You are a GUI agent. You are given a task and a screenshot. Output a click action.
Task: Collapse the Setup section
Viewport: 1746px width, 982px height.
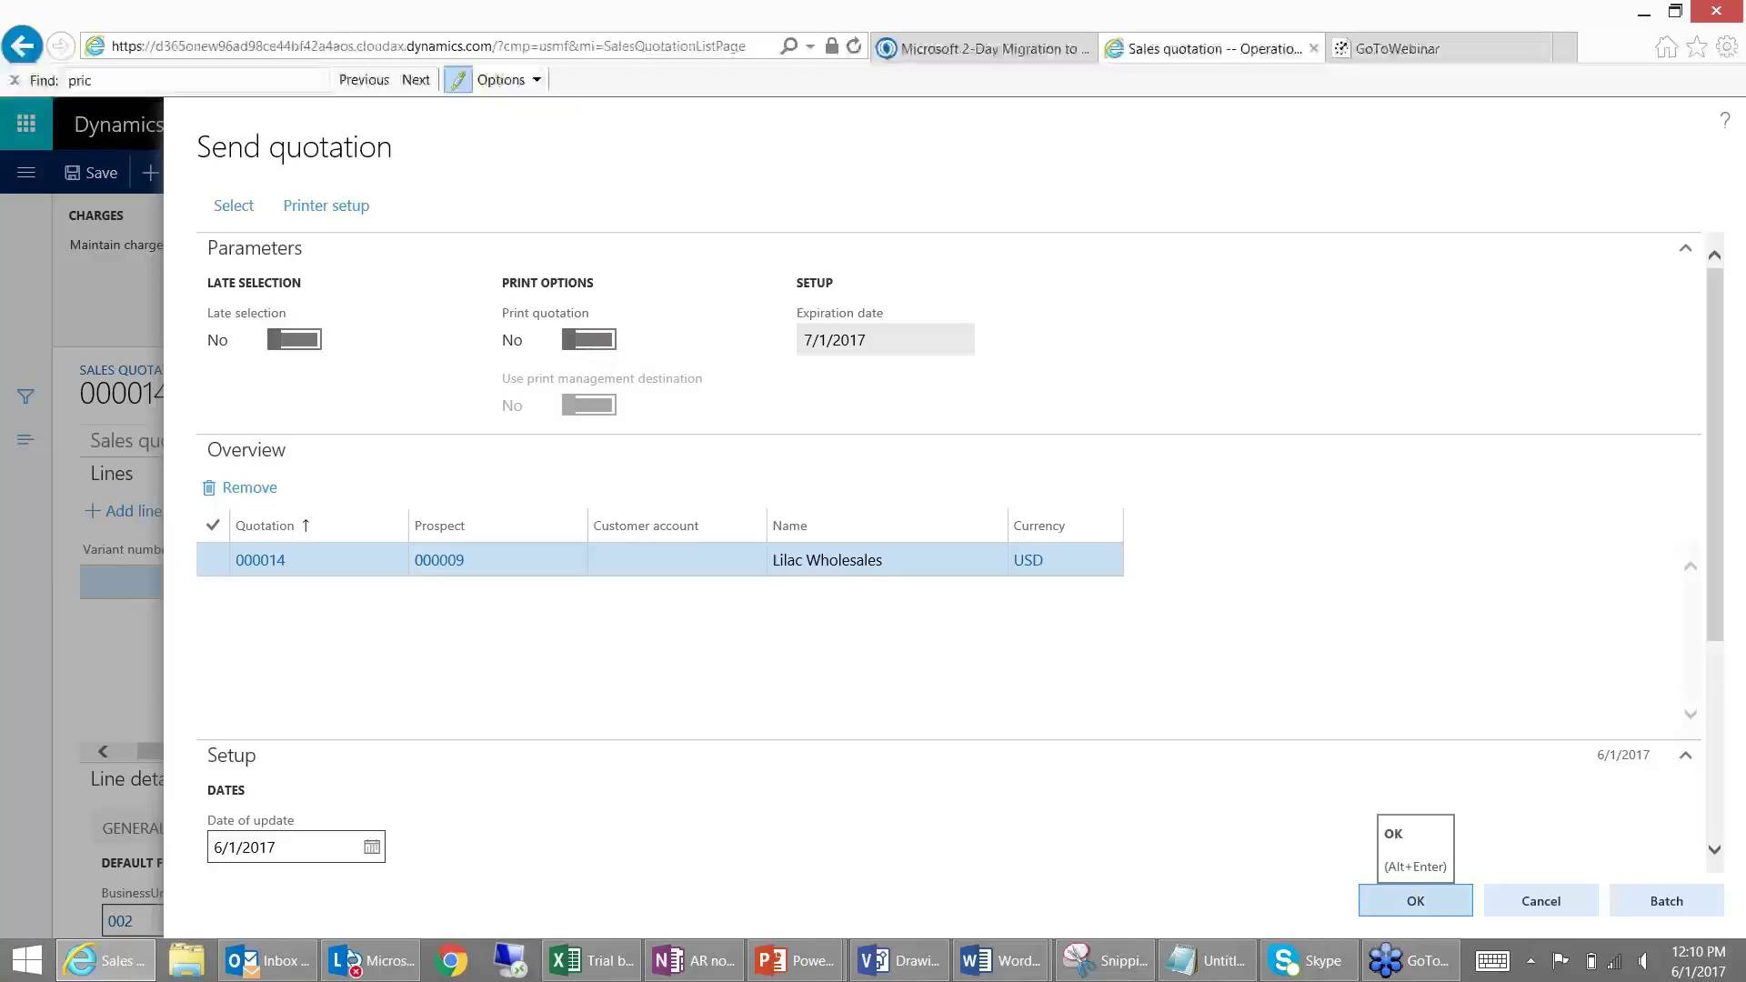pyautogui.click(x=1685, y=755)
